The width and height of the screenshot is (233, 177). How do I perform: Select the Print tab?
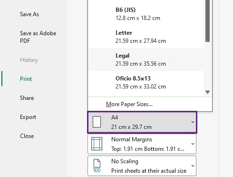point(26,79)
